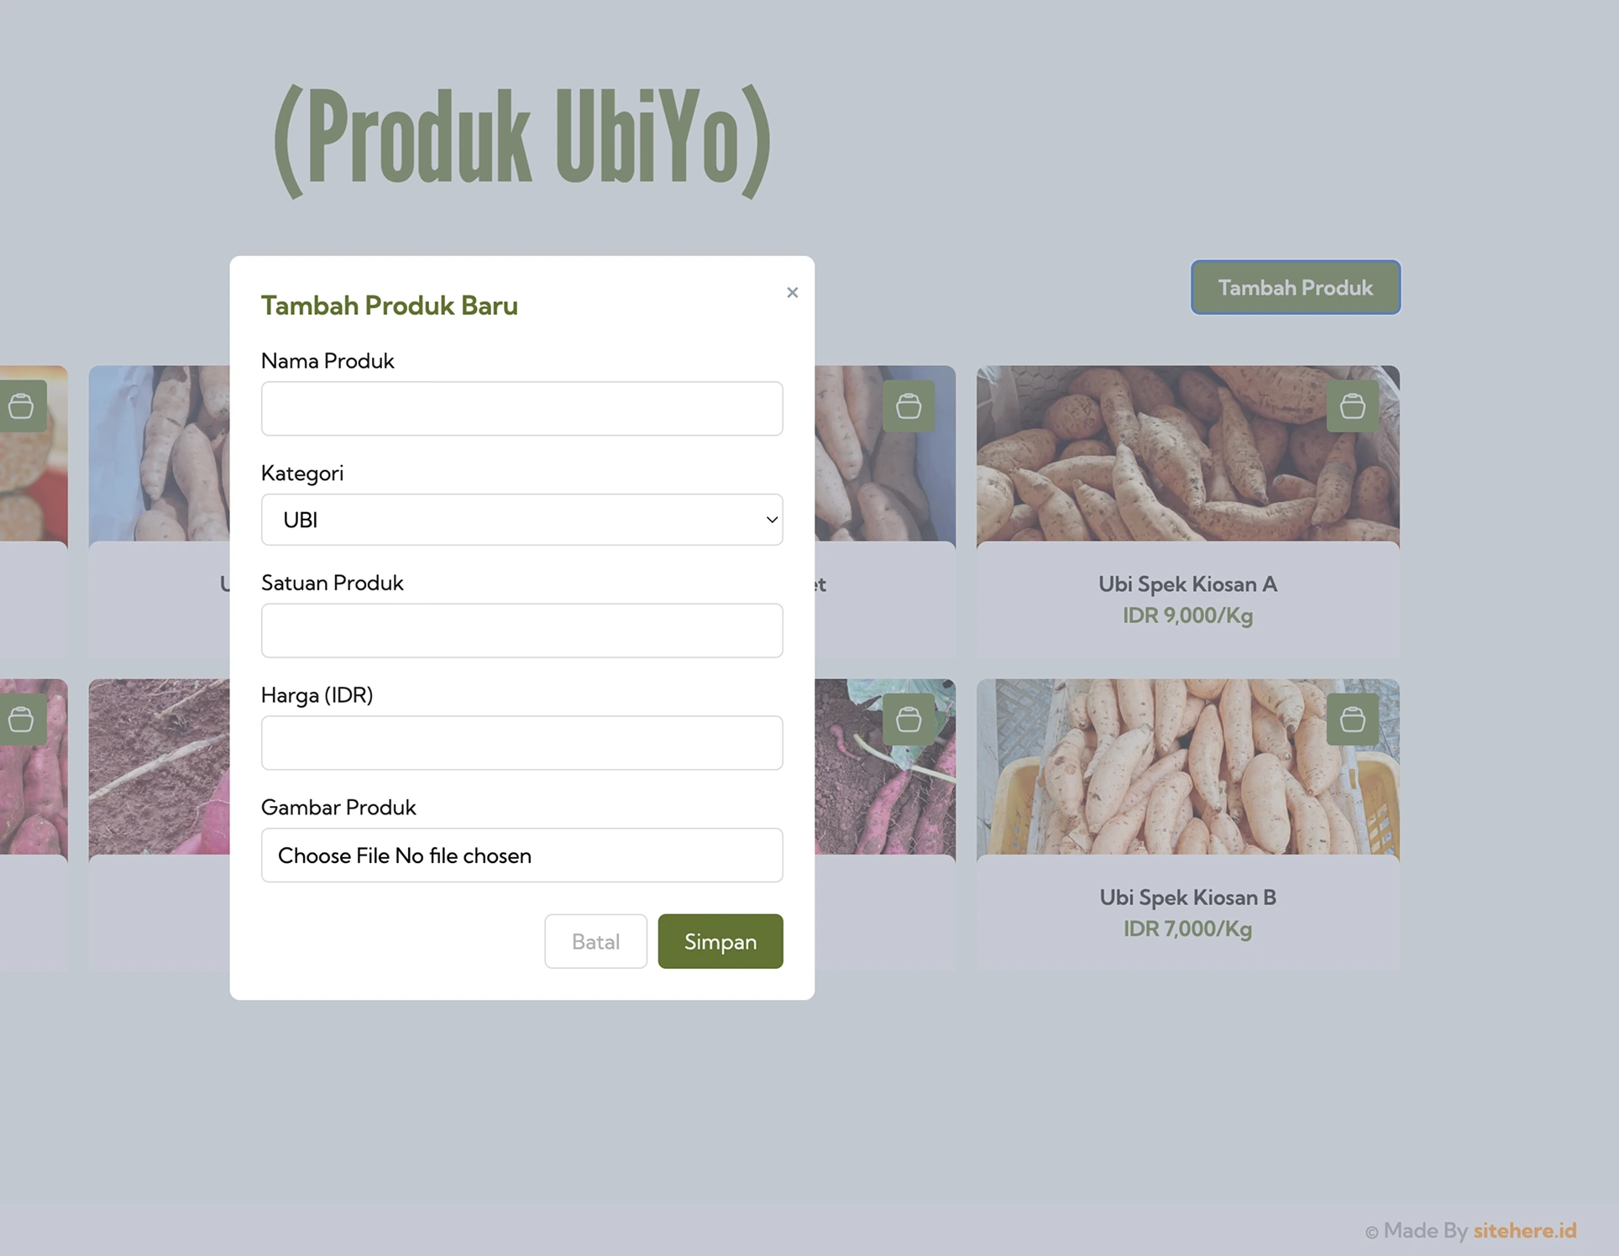Cancel with the Batal button
This screenshot has height=1256, width=1619.
pyautogui.click(x=595, y=941)
